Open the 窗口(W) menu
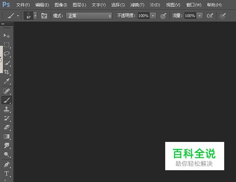The image size is (236, 182). pos(194,5)
